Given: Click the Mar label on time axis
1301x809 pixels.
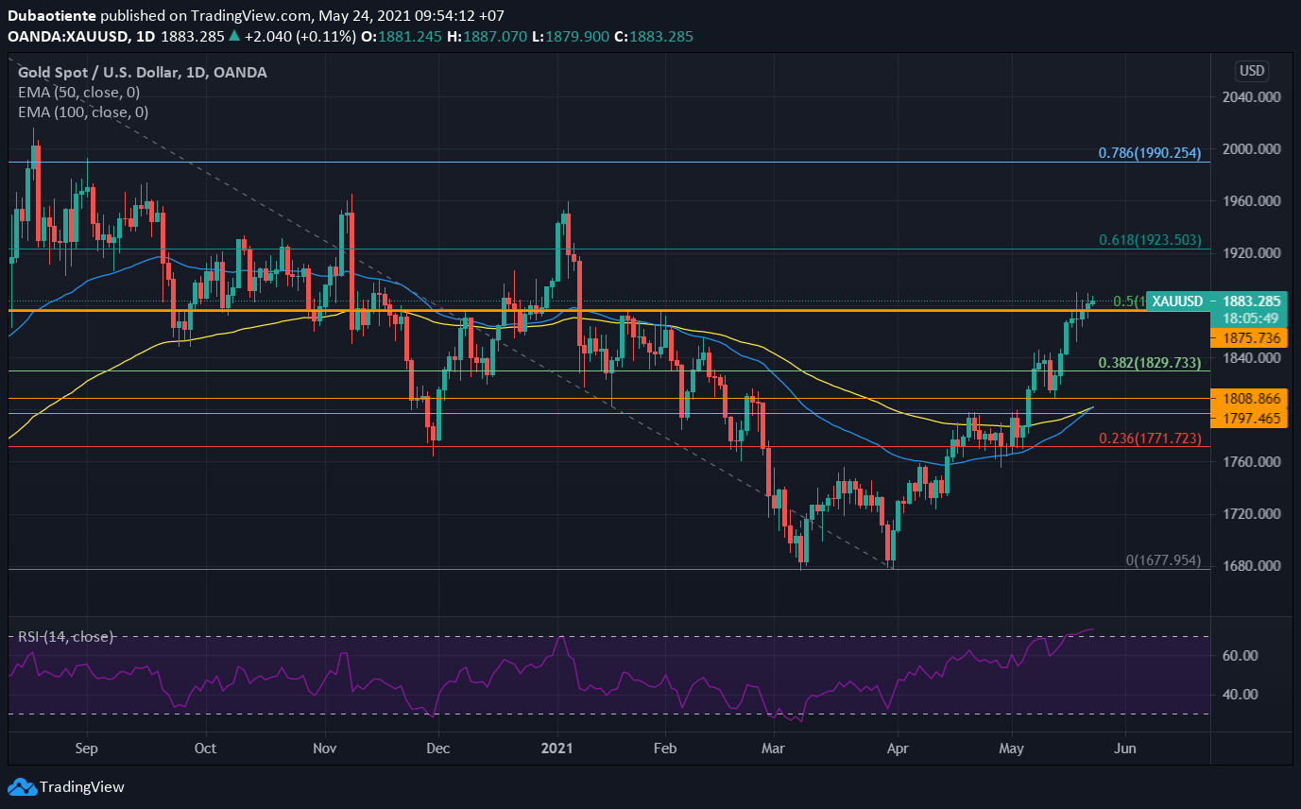Looking at the screenshot, I should pyautogui.click(x=774, y=749).
